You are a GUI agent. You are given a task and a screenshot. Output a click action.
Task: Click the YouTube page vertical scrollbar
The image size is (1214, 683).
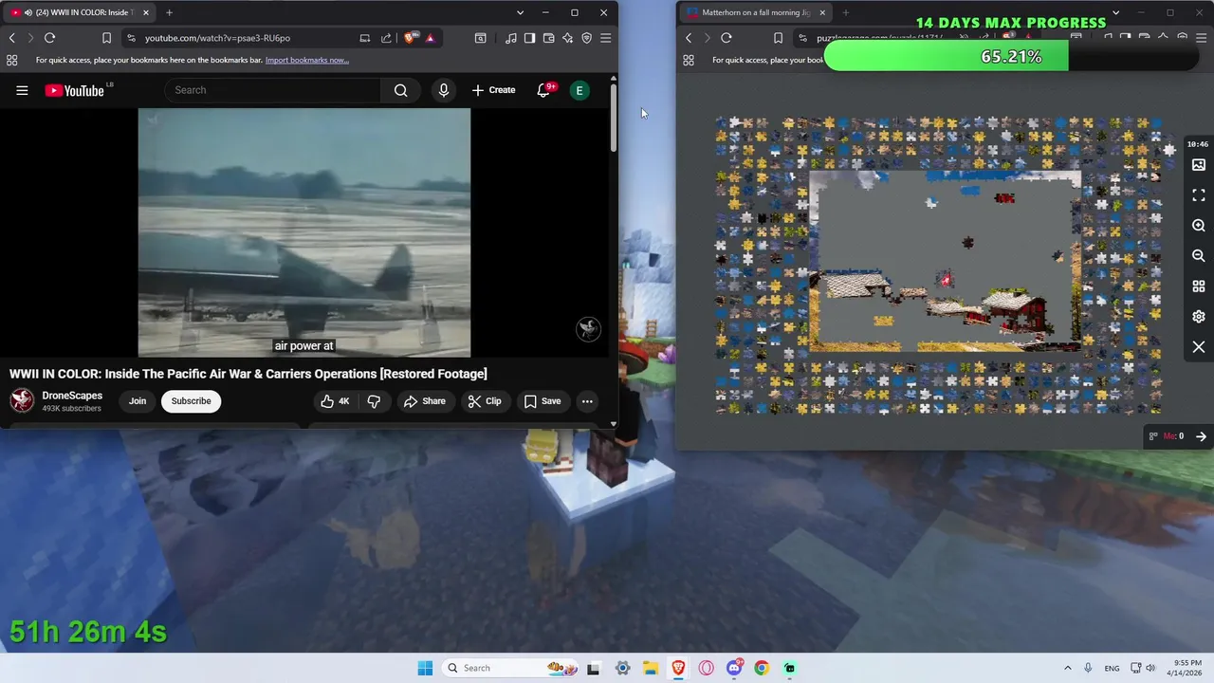pyautogui.click(x=614, y=119)
